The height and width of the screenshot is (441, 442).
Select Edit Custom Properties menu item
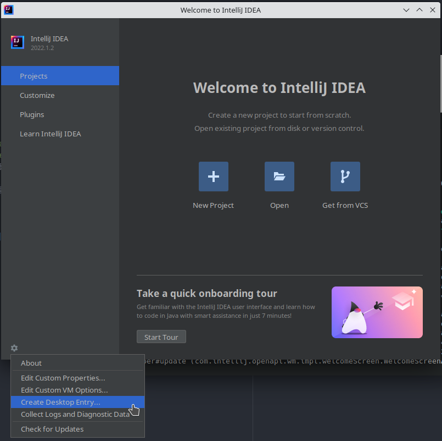[x=77, y=378]
